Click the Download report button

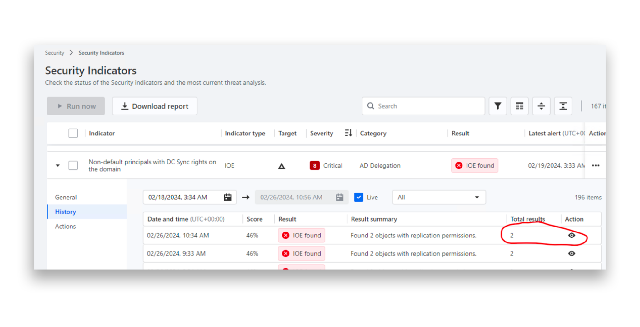tap(154, 106)
